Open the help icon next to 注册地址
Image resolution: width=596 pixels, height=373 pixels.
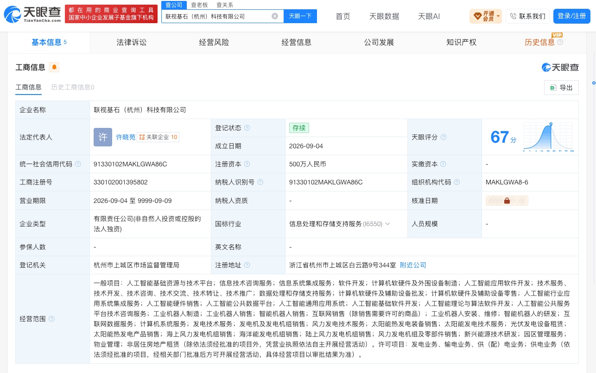click(247, 265)
